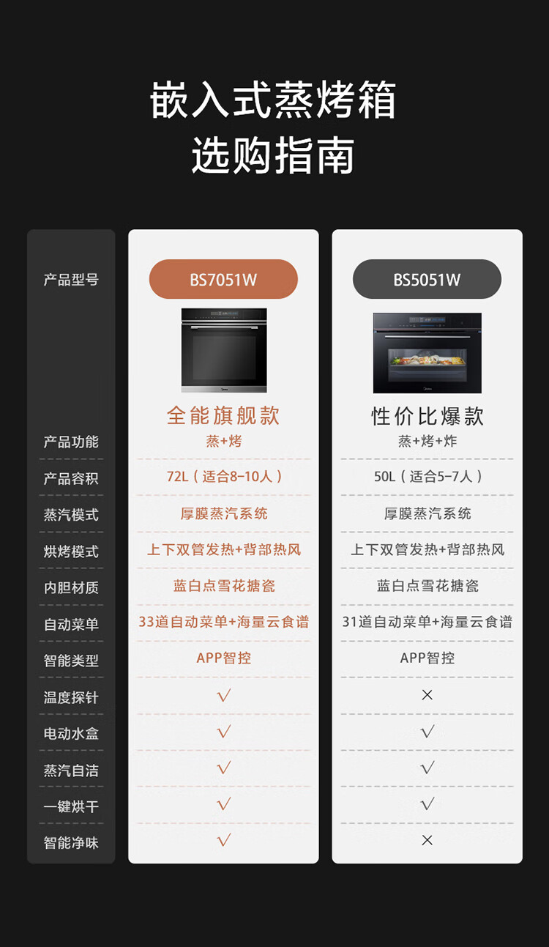Click the BS5051W gray model badge

[x=427, y=279]
